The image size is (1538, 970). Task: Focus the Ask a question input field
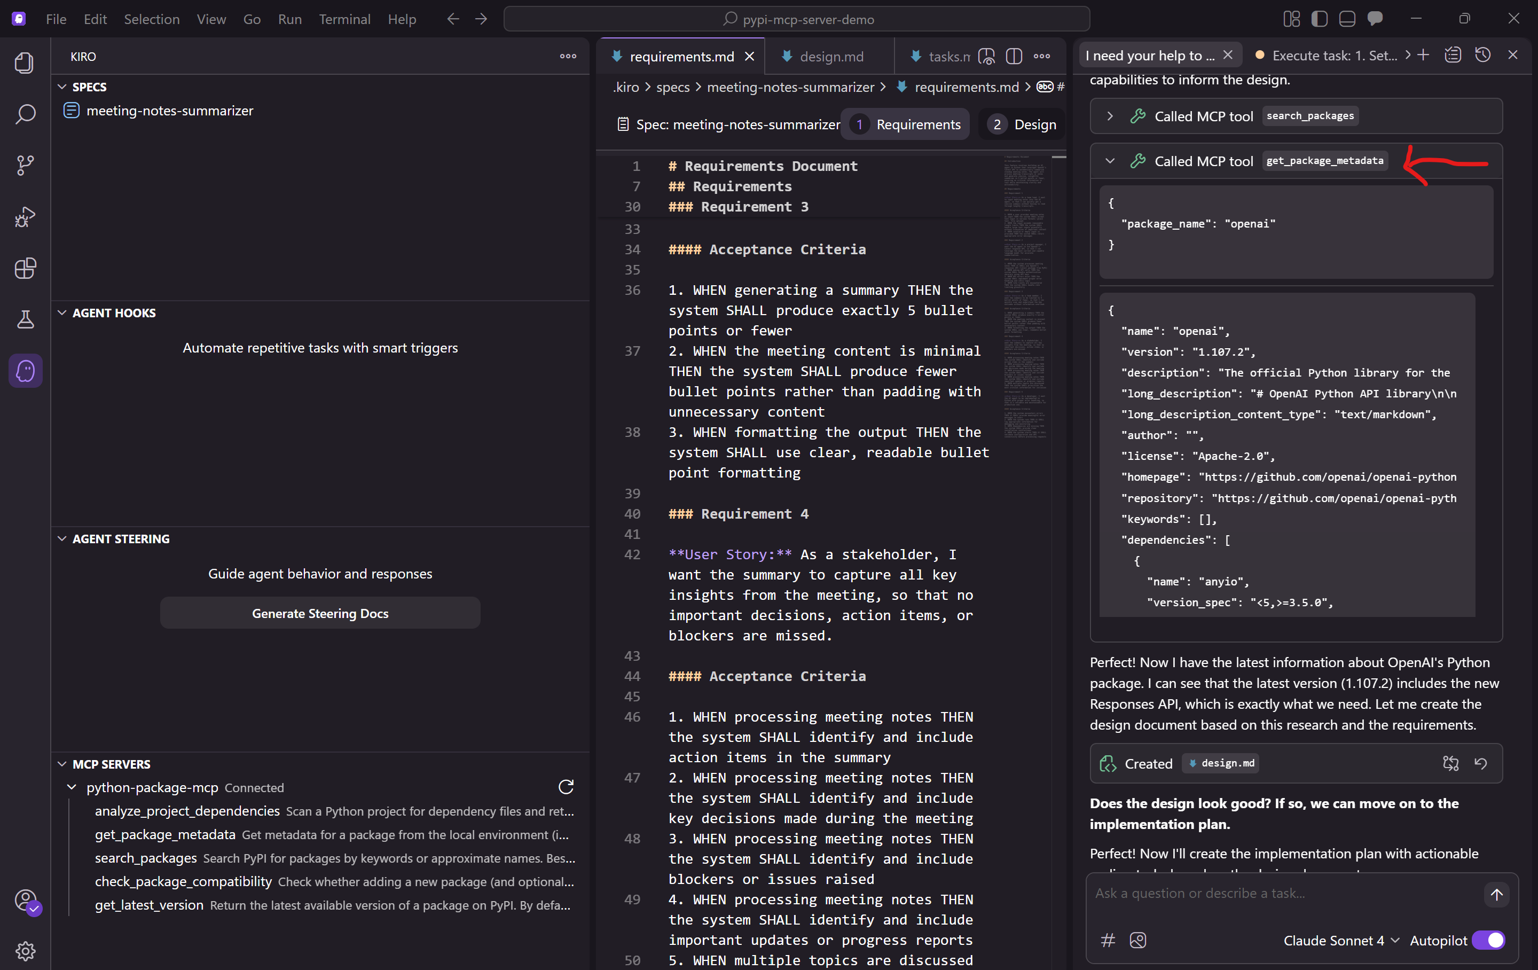click(1284, 893)
